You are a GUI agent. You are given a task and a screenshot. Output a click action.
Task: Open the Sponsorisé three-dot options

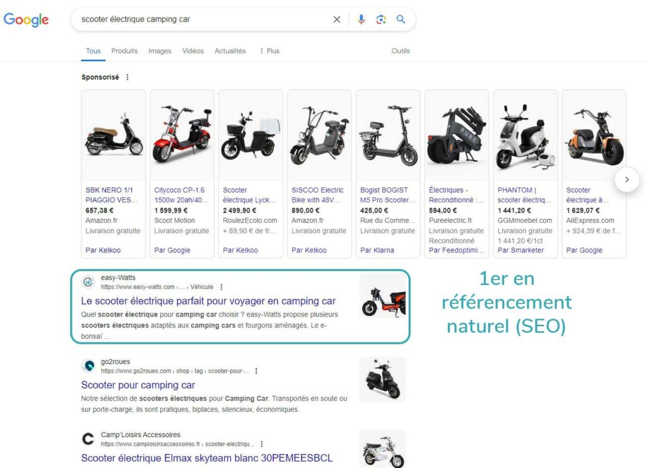[127, 77]
